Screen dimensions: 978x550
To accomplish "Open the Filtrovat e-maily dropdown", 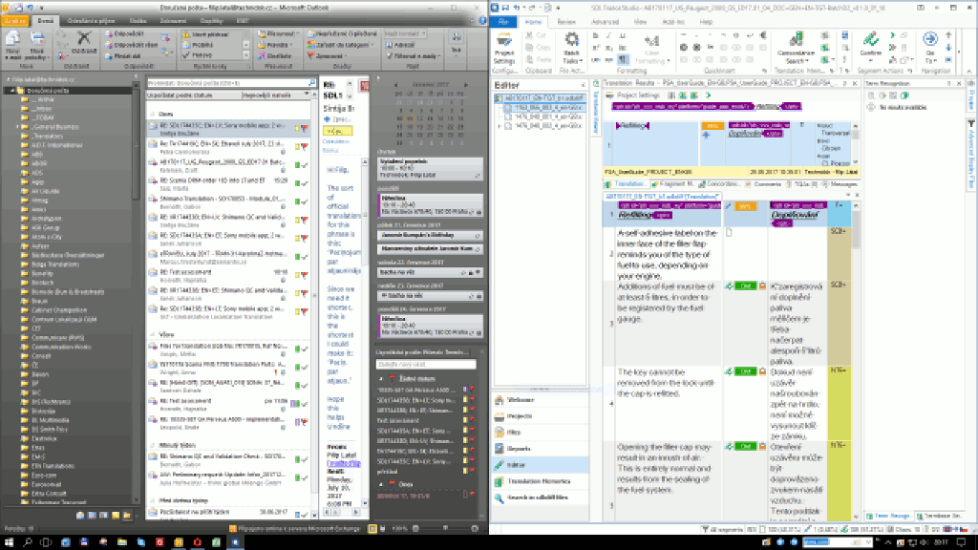I will (x=413, y=56).
